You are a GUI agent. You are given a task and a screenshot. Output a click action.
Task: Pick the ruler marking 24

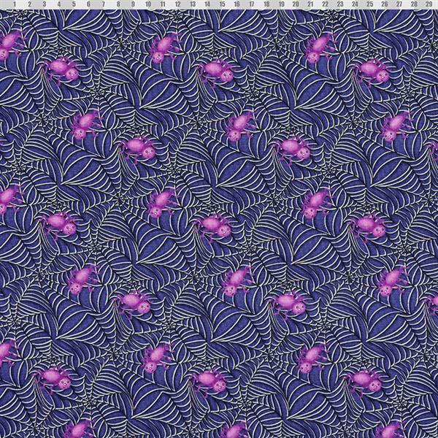point(355,4)
